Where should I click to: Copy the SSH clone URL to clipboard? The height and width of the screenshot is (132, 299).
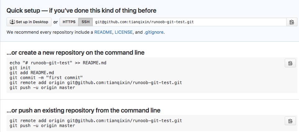coord(292,22)
